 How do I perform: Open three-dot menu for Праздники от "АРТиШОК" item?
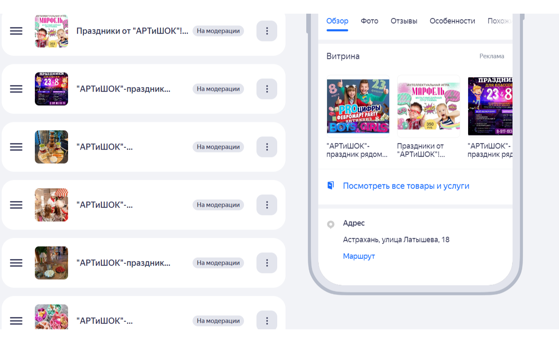click(266, 31)
